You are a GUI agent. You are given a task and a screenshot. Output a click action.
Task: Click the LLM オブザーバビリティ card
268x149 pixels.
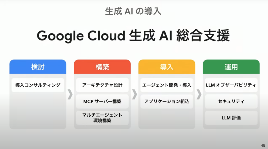point(231,85)
